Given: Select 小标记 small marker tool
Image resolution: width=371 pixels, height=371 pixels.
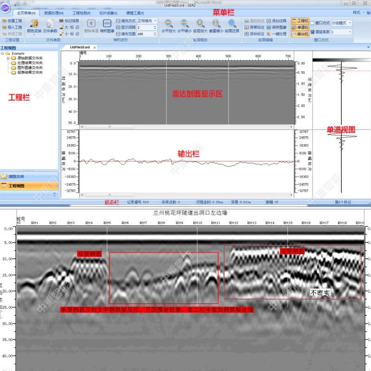Looking at the screenshot, I should pyautogui.click(x=61, y=34).
